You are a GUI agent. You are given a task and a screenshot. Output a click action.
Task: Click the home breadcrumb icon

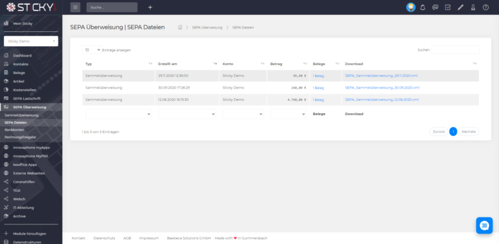(180, 27)
